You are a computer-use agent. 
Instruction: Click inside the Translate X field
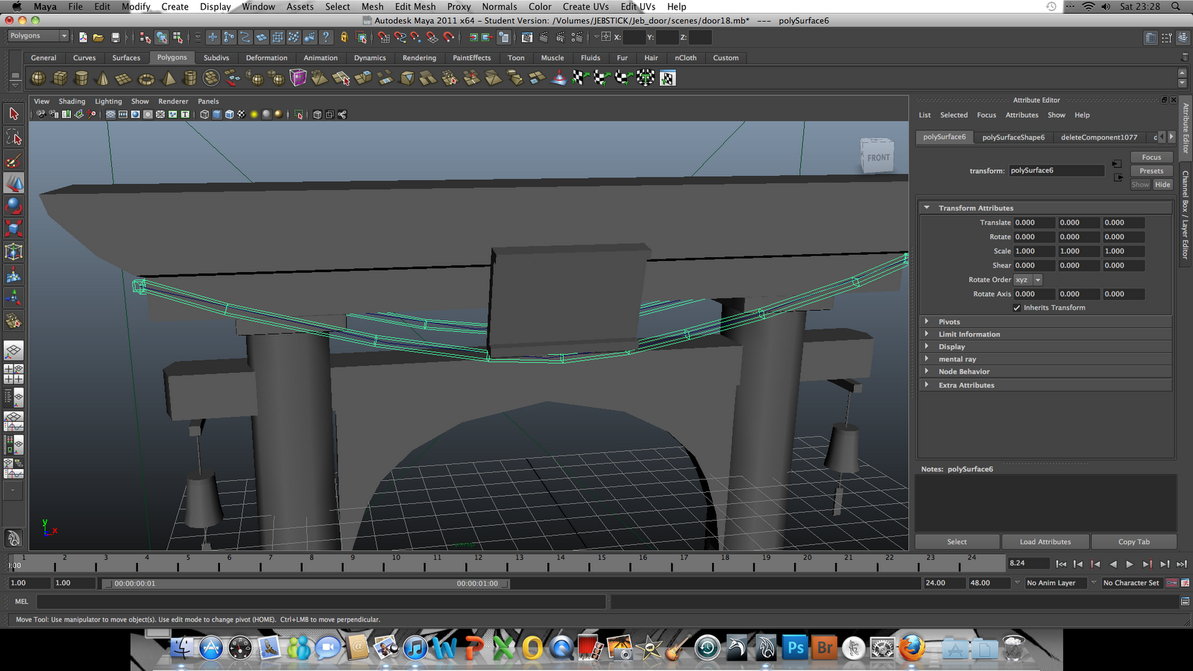[1033, 222]
